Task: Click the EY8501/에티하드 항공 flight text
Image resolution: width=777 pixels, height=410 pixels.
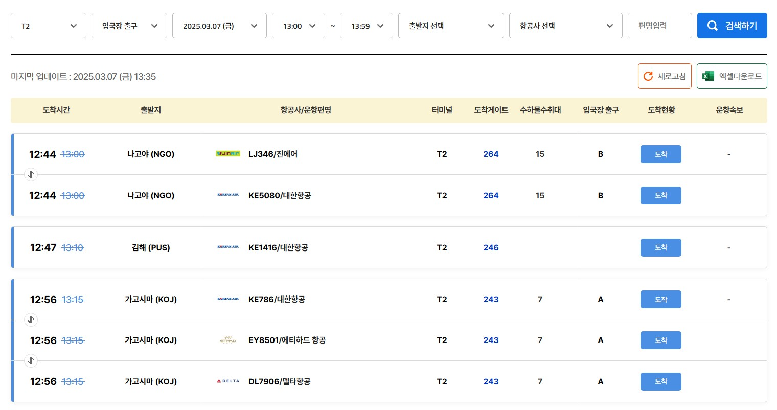Action: [x=287, y=340]
